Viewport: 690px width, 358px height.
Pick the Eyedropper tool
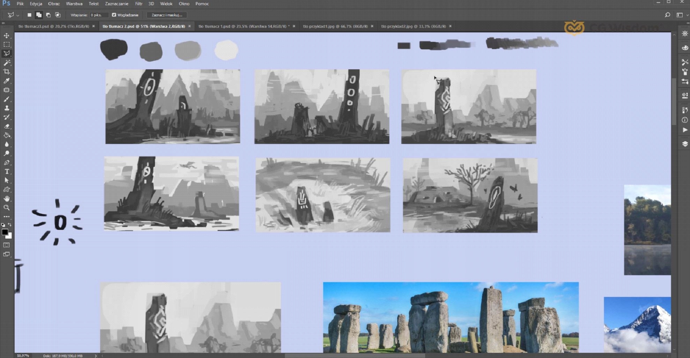point(7,81)
